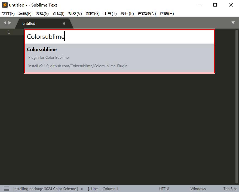239x192 pixels.
Task: Click the console panel icon in the status bar
Action: (x=7, y=188)
